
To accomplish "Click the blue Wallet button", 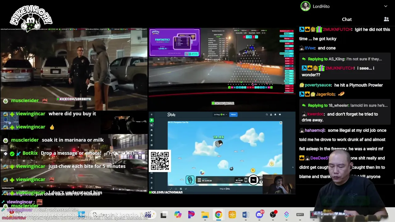I will [x=233, y=114].
